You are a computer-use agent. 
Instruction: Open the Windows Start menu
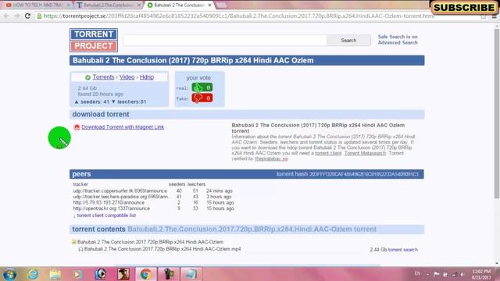pyautogui.click(x=9, y=274)
